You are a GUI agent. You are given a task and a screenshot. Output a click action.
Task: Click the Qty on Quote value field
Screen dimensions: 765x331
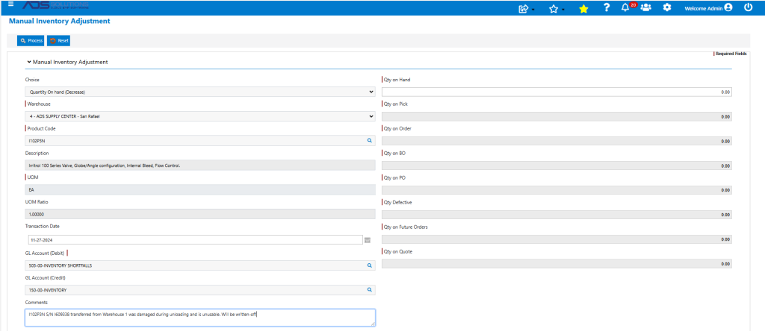click(557, 263)
